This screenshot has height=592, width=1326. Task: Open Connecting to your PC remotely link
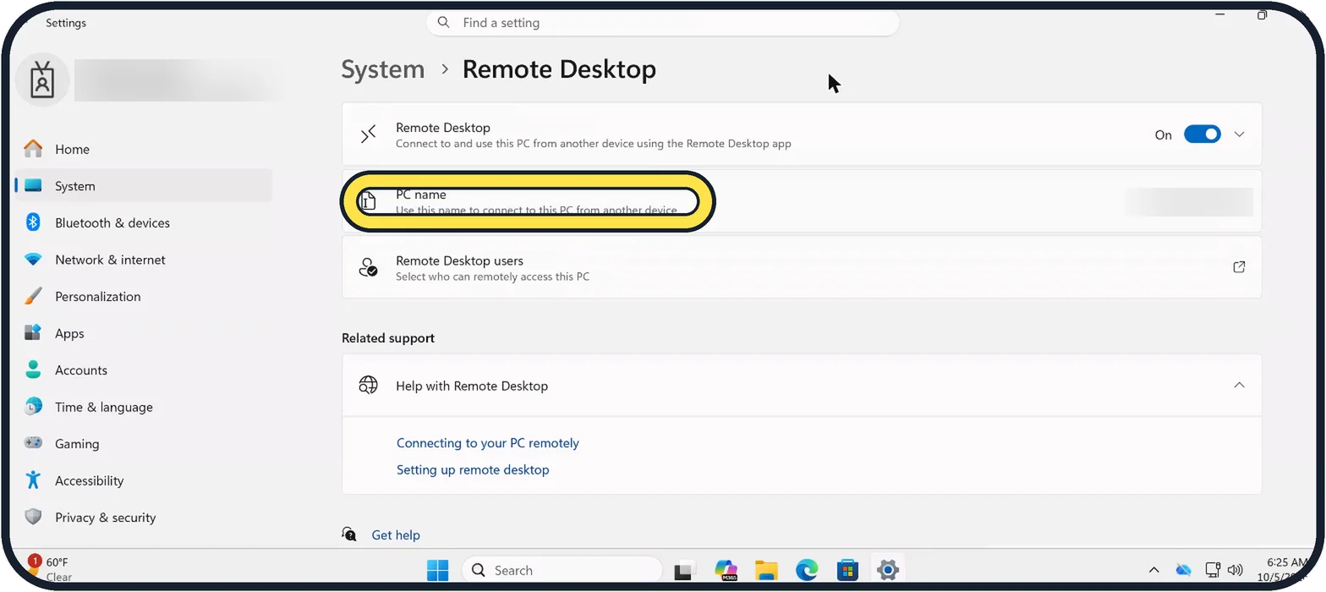point(488,443)
